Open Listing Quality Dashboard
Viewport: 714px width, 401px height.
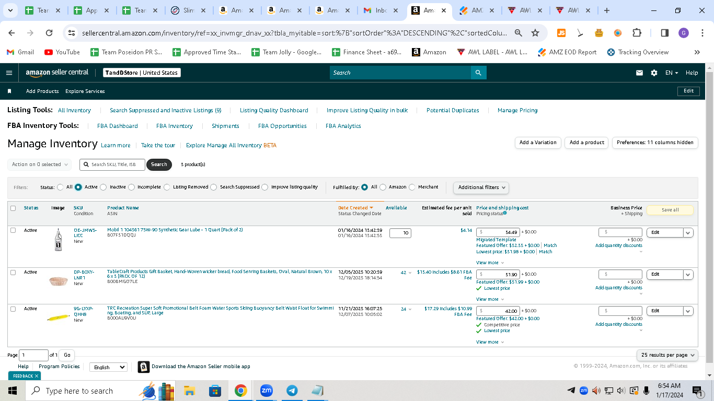coord(274,110)
